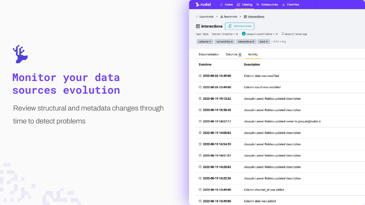Viewport: 365px width, 205px height.
Task: Open the Home navigation item
Action: [226, 4]
